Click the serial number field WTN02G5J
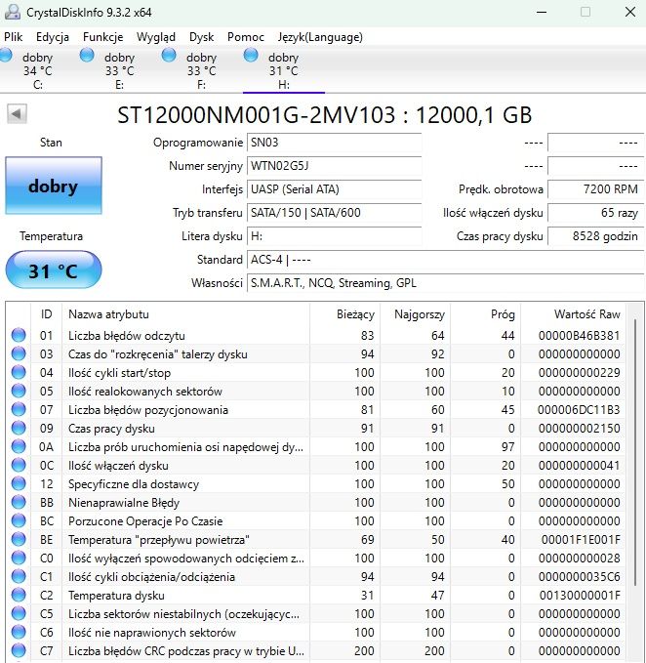The image size is (646, 663). [x=334, y=166]
